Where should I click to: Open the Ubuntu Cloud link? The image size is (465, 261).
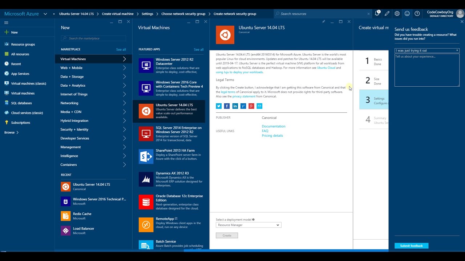click(x=326, y=68)
